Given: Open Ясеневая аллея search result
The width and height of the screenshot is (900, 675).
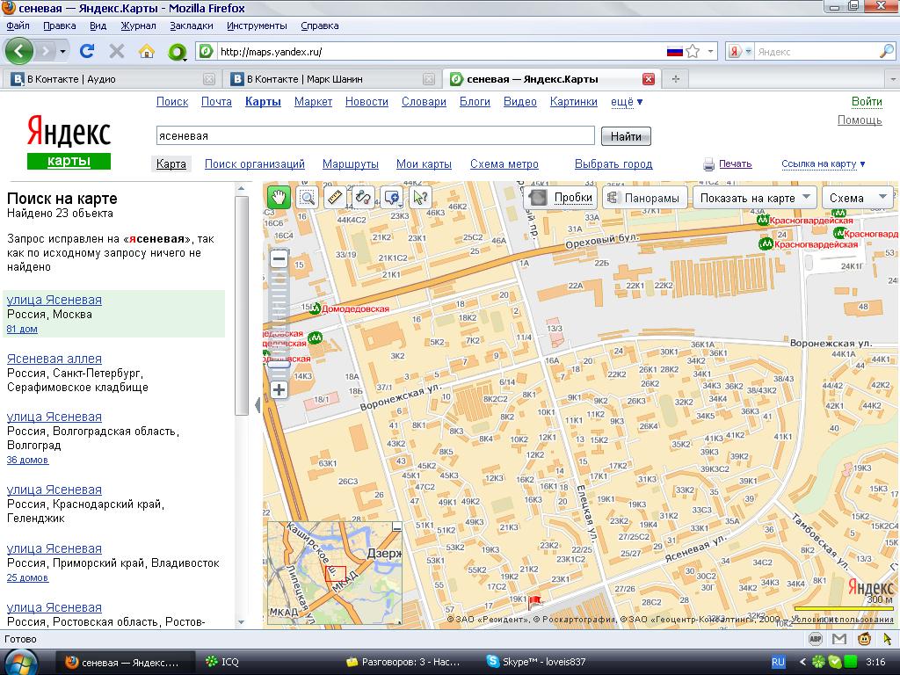Looking at the screenshot, I should [x=54, y=359].
